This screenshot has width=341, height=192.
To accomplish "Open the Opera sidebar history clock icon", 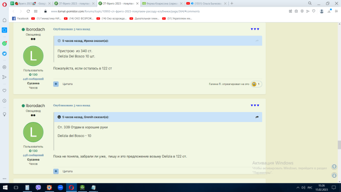I will (x=4, y=101).
